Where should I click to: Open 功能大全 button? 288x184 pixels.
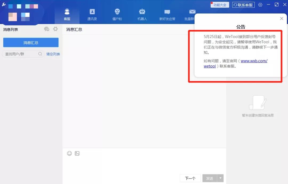click(220, 5)
